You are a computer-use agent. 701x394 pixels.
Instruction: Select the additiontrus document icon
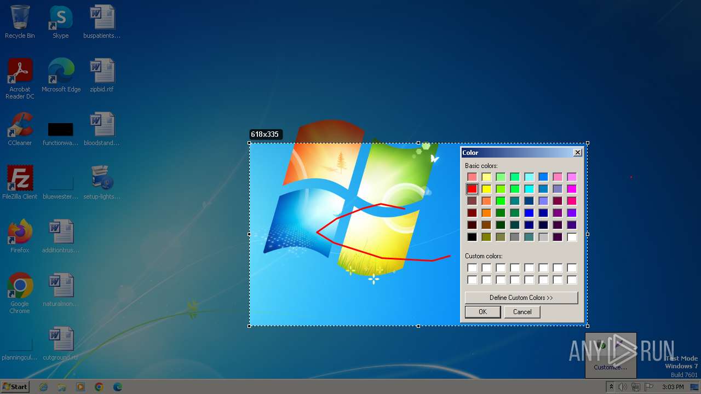click(x=60, y=236)
